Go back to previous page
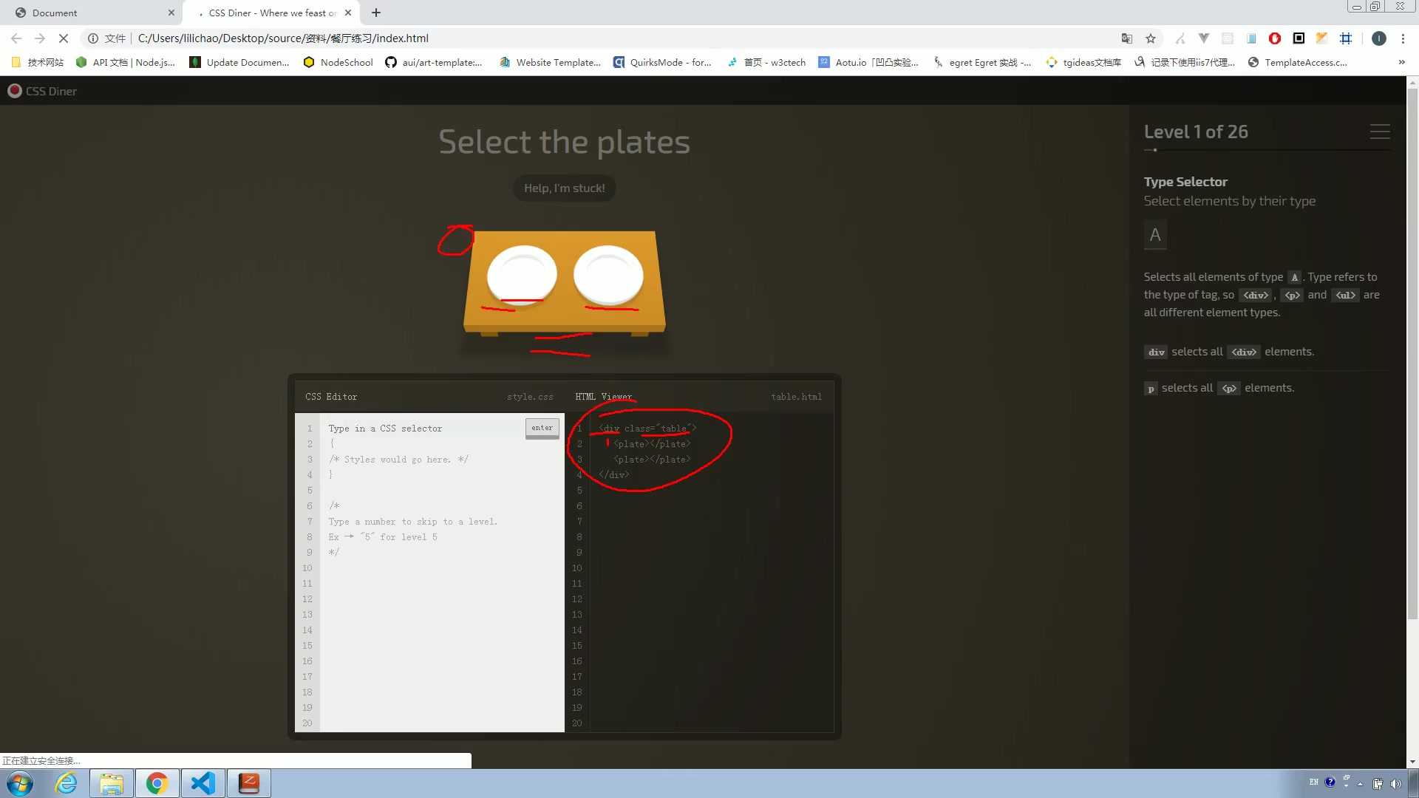This screenshot has height=798, width=1419. (16, 38)
